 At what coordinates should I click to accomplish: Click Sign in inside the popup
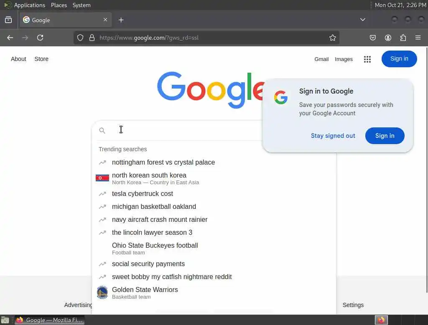click(385, 136)
